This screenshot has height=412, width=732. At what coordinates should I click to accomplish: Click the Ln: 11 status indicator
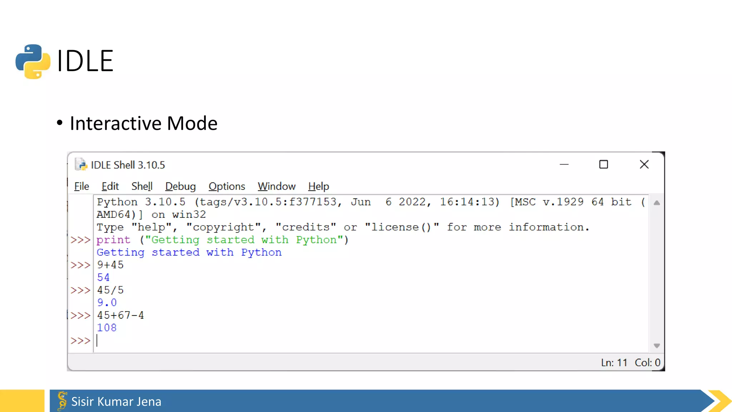[614, 363]
